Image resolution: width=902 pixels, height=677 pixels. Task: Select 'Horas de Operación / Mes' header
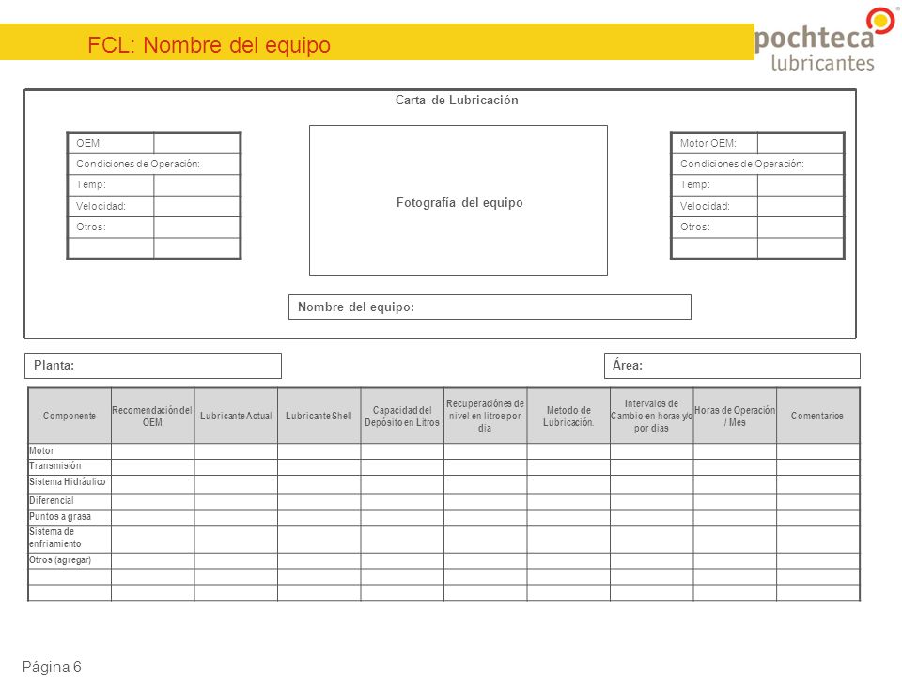(735, 416)
